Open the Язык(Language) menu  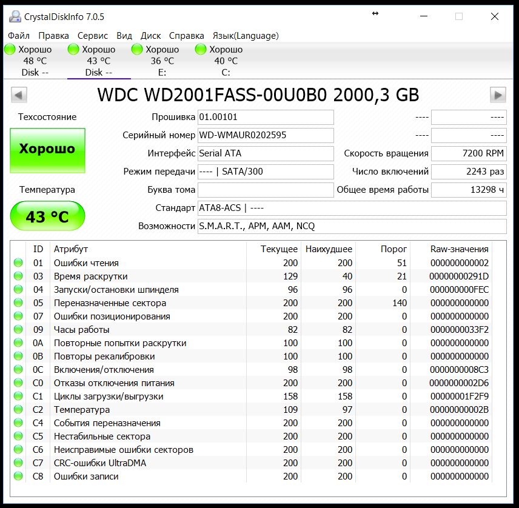pyautogui.click(x=246, y=36)
